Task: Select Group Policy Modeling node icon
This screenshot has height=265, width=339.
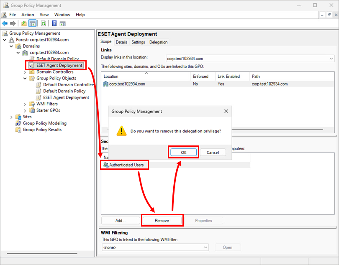Action: pyautogui.click(x=18, y=123)
